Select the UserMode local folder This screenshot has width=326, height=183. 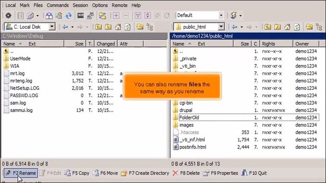pyautogui.click(x=20, y=59)
